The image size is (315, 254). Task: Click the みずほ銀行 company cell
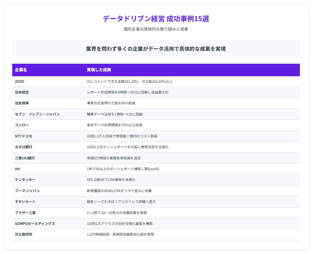point(24,147)
